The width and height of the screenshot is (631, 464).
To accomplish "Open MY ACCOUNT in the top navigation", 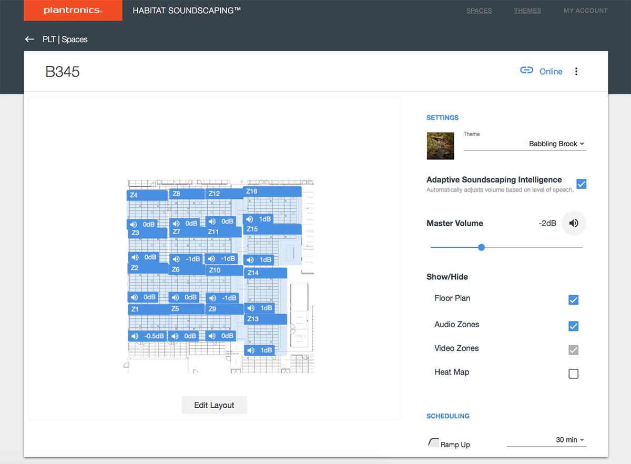I will coord(585,11).
